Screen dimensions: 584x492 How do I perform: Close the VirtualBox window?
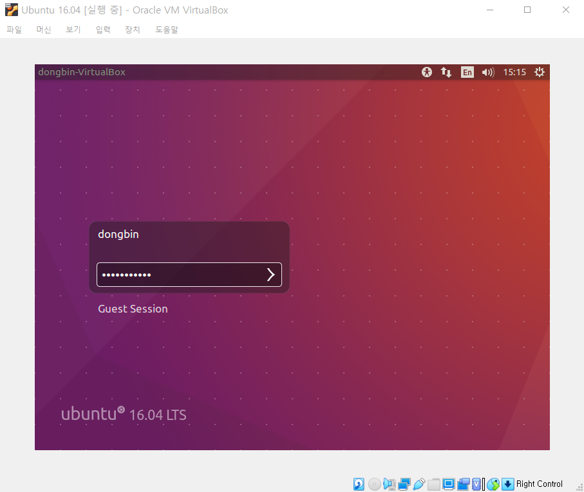(566, 10)
